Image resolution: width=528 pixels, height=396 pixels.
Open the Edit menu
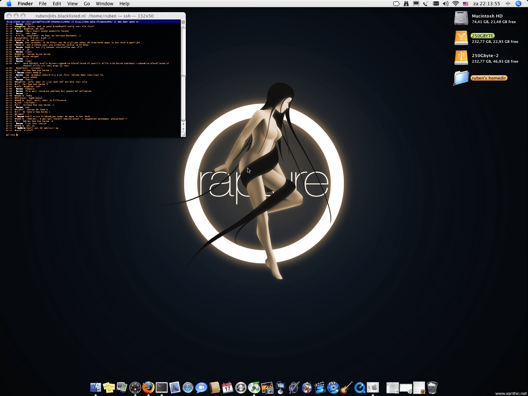pyautogui.click(x=57, y=4)
